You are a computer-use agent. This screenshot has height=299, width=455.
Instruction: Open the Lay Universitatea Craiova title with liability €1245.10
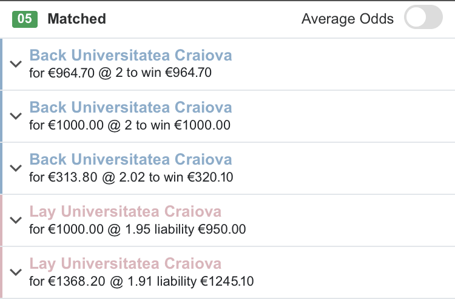pos(125,264)
